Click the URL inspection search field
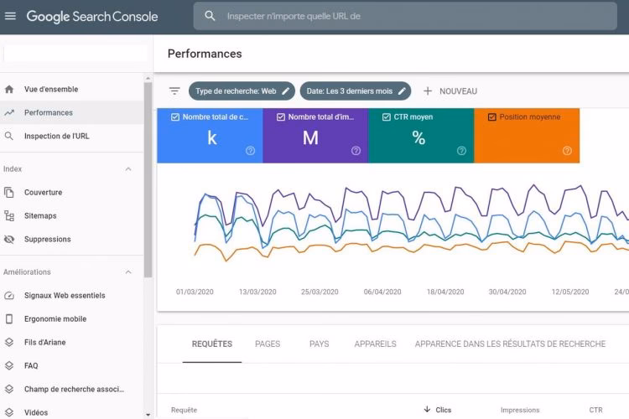This screenshot has height=419, width=629. coord(405,16)
